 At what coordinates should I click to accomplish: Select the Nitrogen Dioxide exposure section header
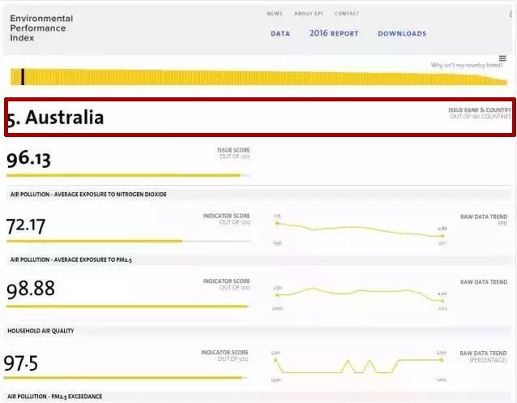click(258, 195)
